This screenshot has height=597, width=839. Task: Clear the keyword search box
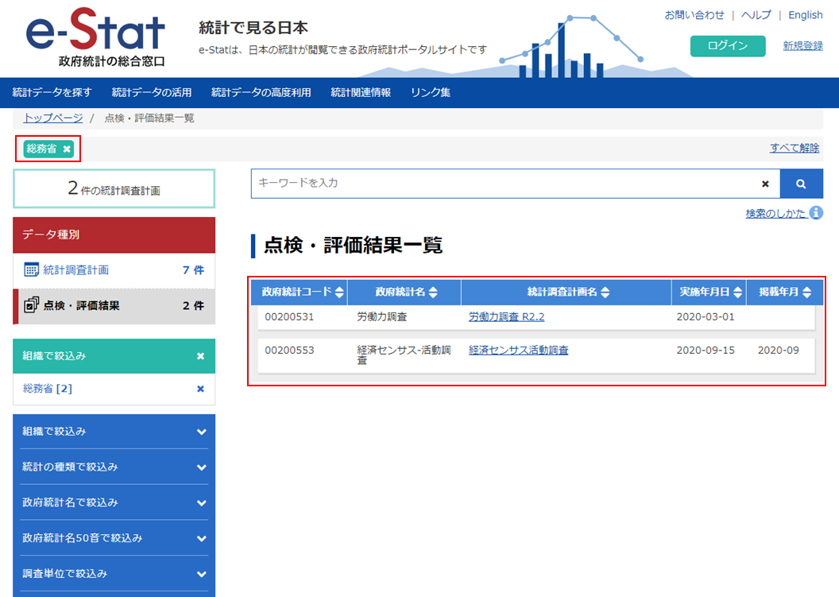coord(765,184)
